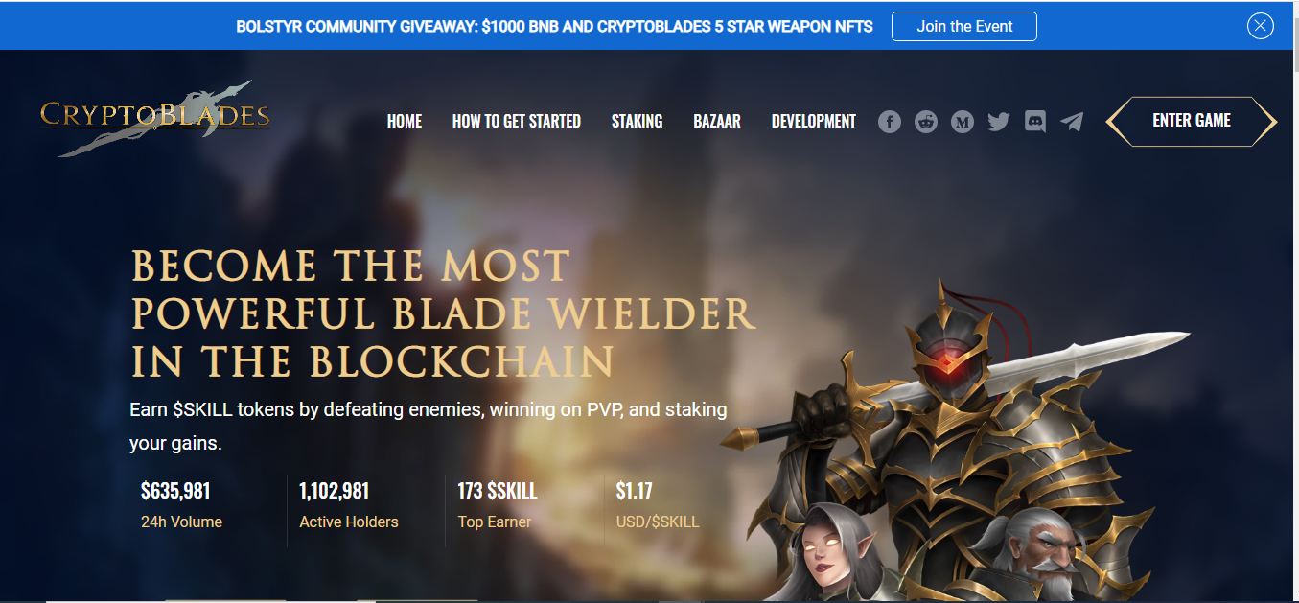Image resolution: width=1299 pixels, height=603 pixels.
Task: Open the Discord icon
Action: point(1035,122)
